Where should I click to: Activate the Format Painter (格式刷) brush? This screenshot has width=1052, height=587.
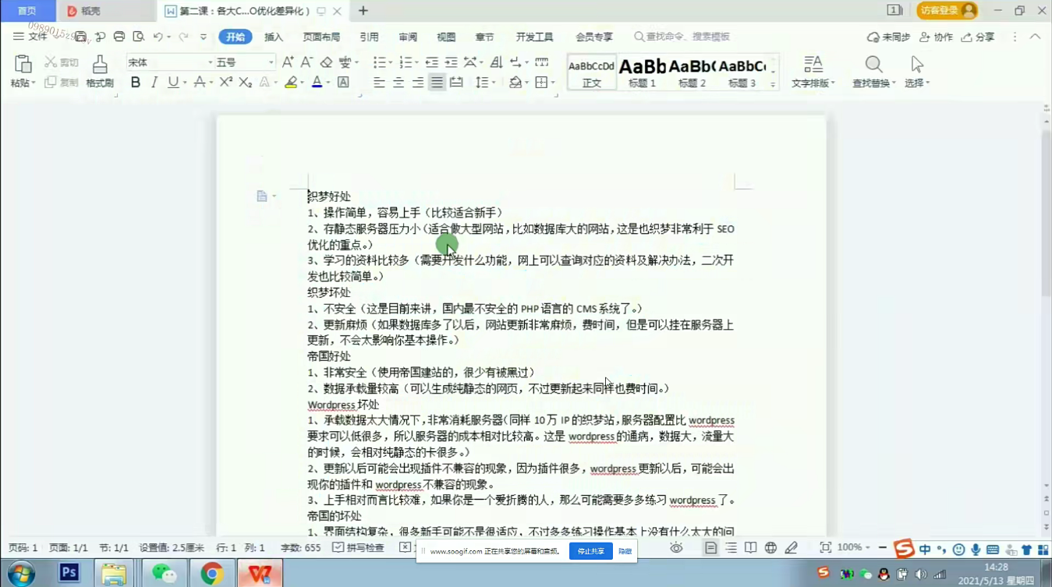[100, 71]
